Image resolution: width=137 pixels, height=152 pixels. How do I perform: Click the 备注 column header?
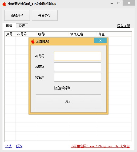pyautogui.click(x=114, y=34)
